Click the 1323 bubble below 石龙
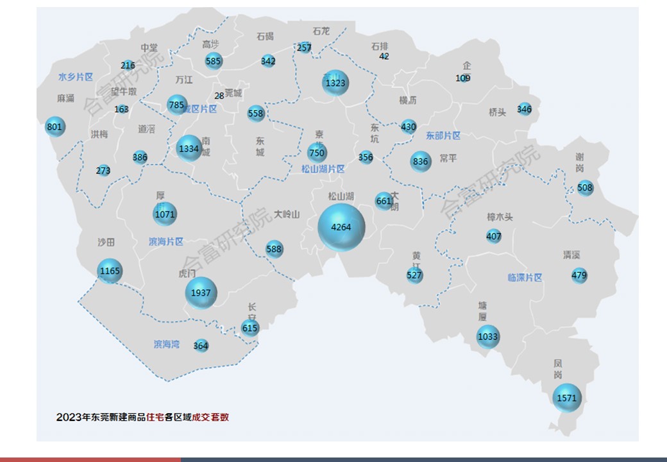 click(335, 83)
